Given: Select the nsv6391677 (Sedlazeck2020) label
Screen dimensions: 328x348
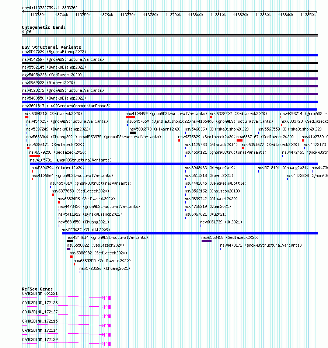Looking at the screenshot, I should point(271,145).
